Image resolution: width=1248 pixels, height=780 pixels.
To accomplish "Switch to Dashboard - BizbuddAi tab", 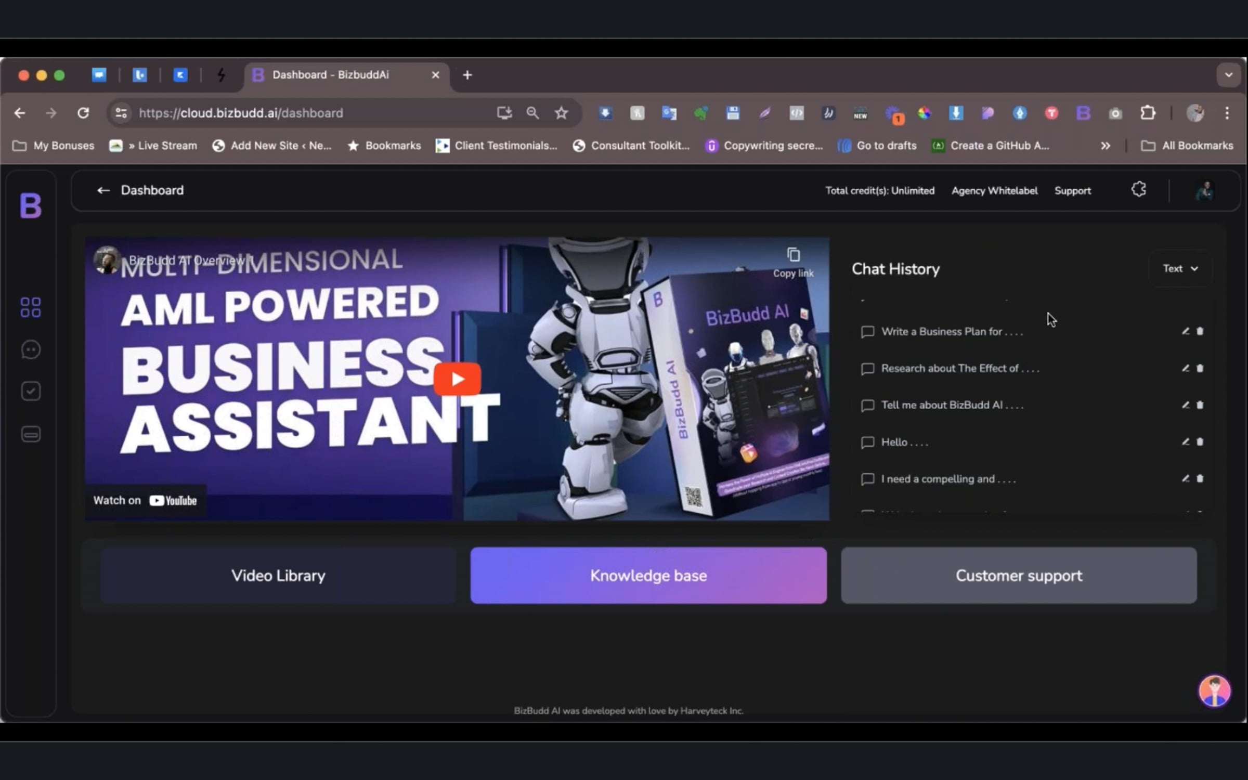I will 330,75.
